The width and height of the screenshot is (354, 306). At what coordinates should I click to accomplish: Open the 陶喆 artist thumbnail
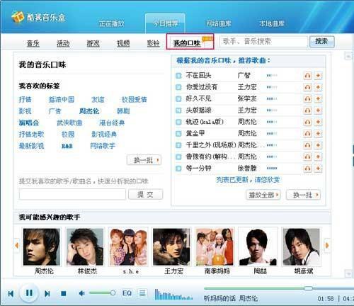tap(258, 246)
